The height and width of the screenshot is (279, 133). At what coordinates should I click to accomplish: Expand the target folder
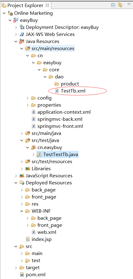coord(16,268)
